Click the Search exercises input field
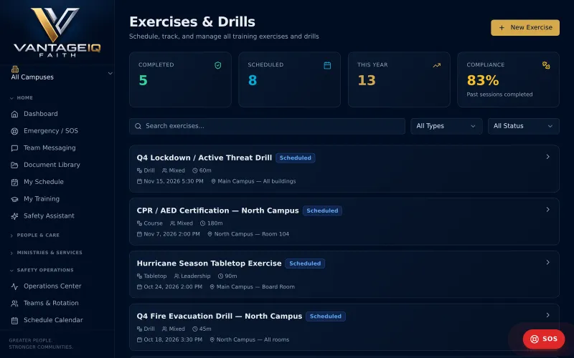The width and height of the screenshot is (574, 358). pos(267,126)
